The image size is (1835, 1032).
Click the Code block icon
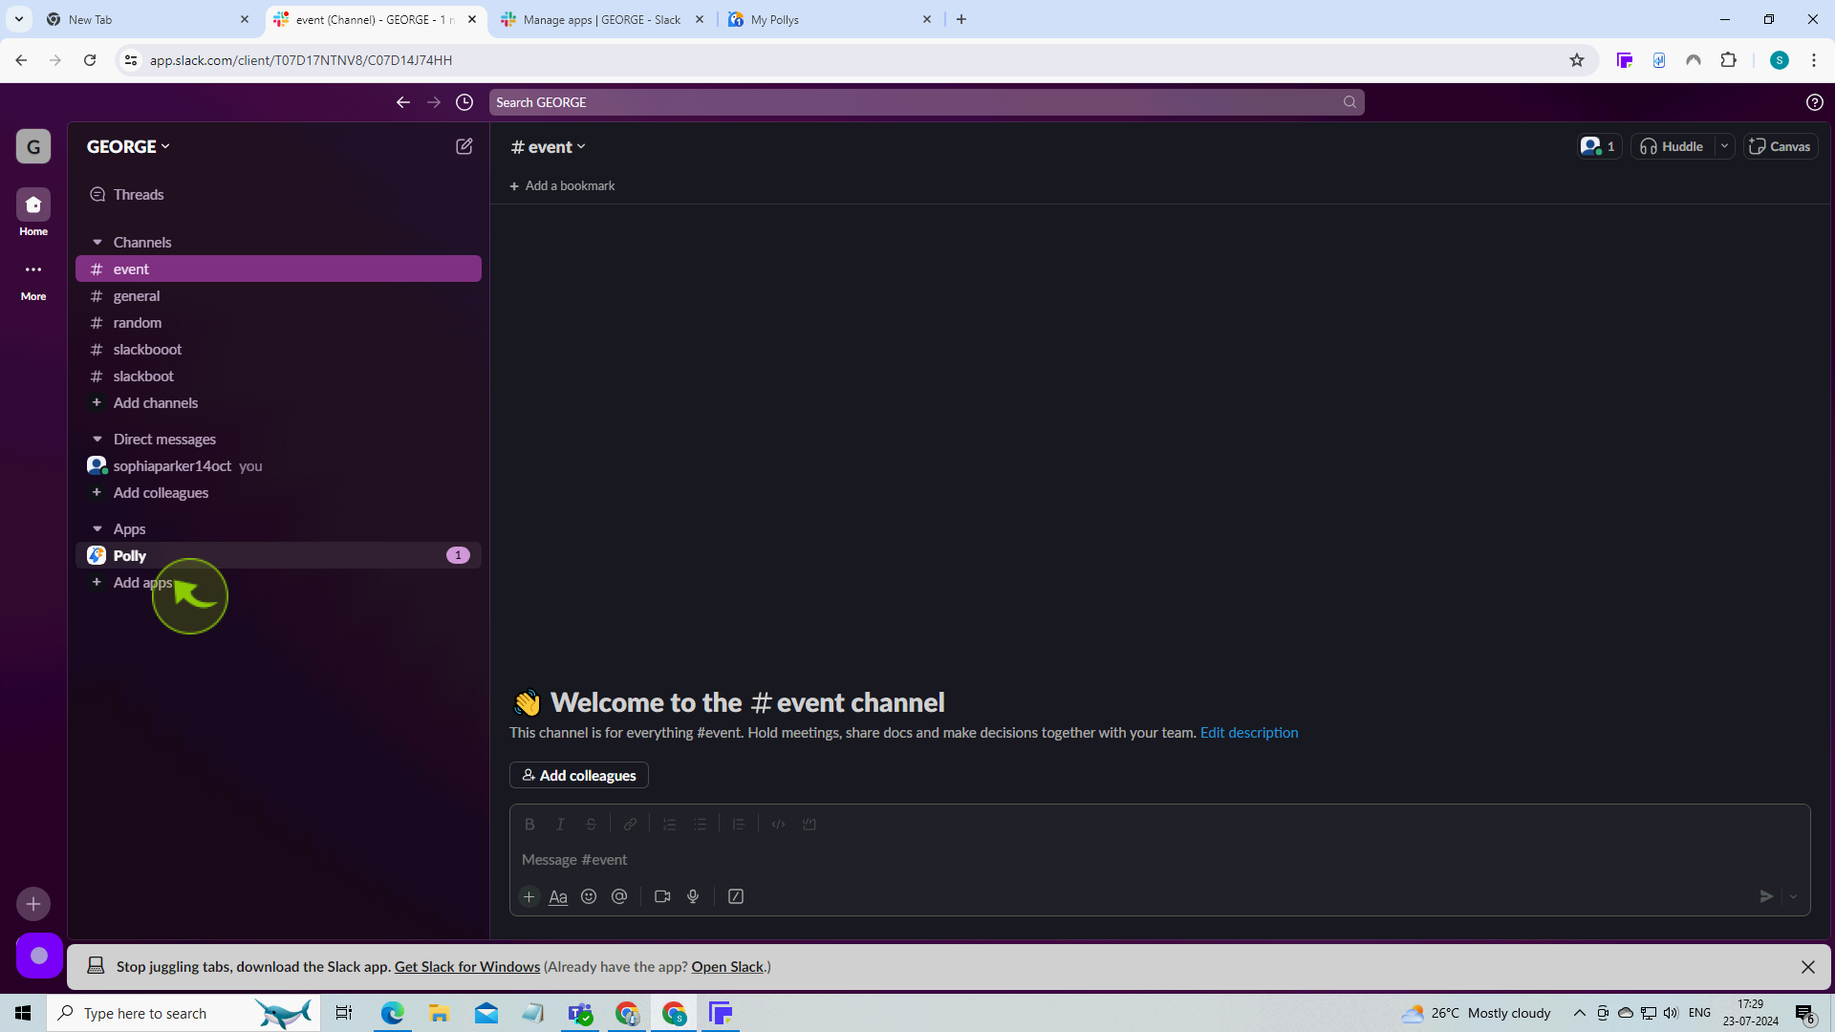(809, 825)
